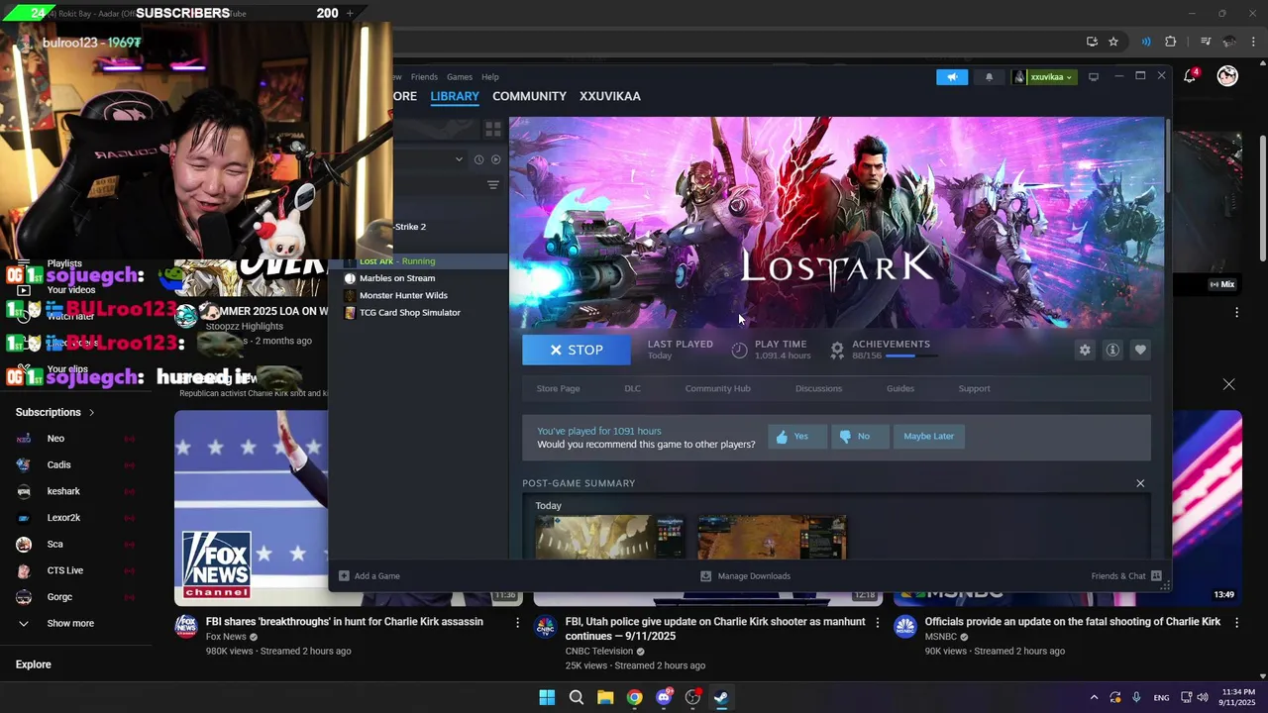This screenshot has width=1268, height=713.
Task: Click the Add a Game plus icon
Action: tap(344, 575)
